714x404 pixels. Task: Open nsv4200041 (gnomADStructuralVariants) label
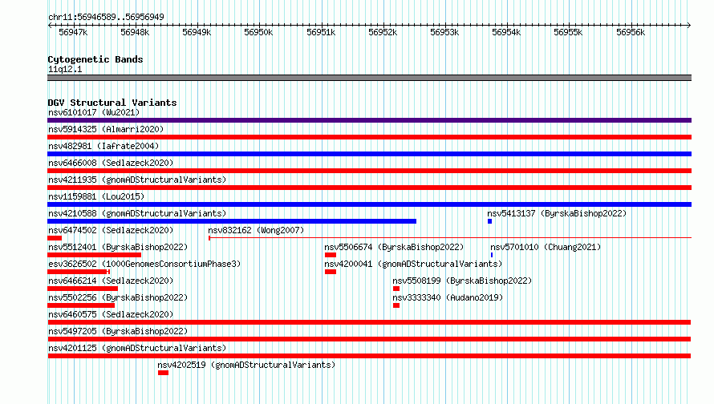(x=413, y=264)
